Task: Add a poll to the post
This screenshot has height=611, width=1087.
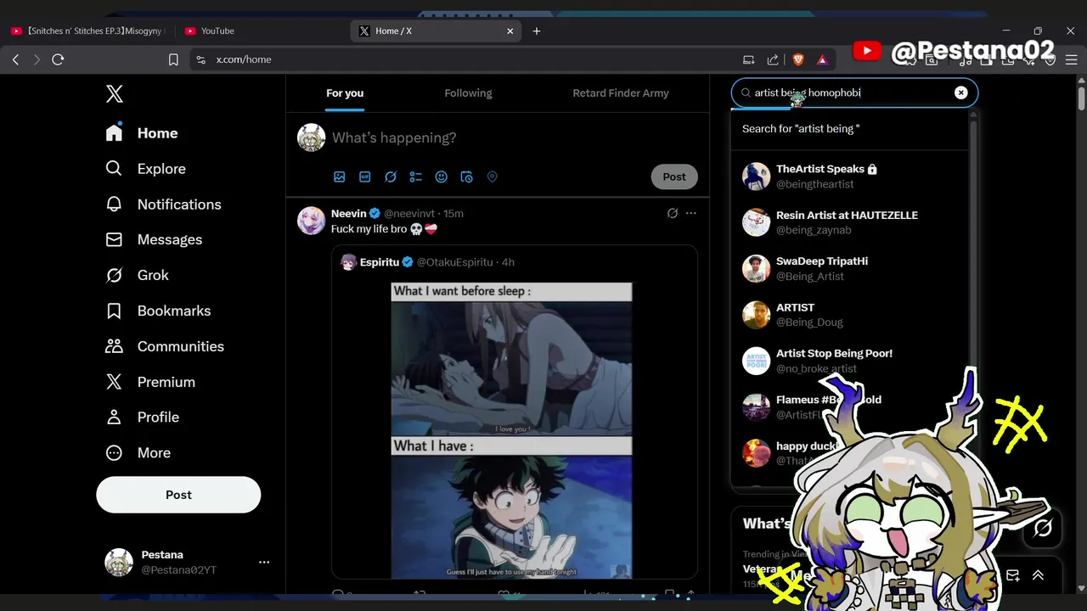Action: [416, 177]
